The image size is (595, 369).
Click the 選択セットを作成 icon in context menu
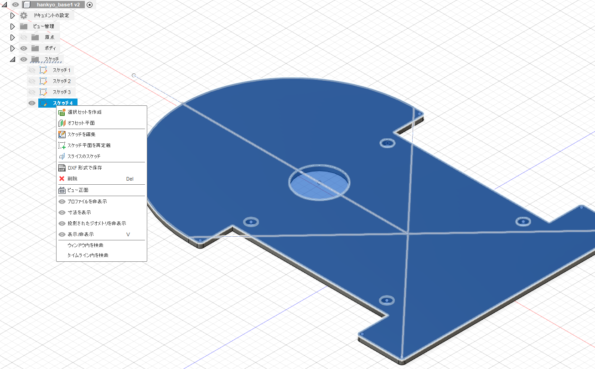62,112
